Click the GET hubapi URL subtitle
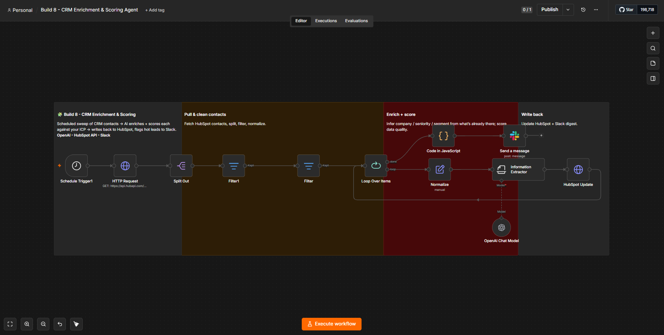The width and height of the screenshot is (664, 335). point(124,186)
